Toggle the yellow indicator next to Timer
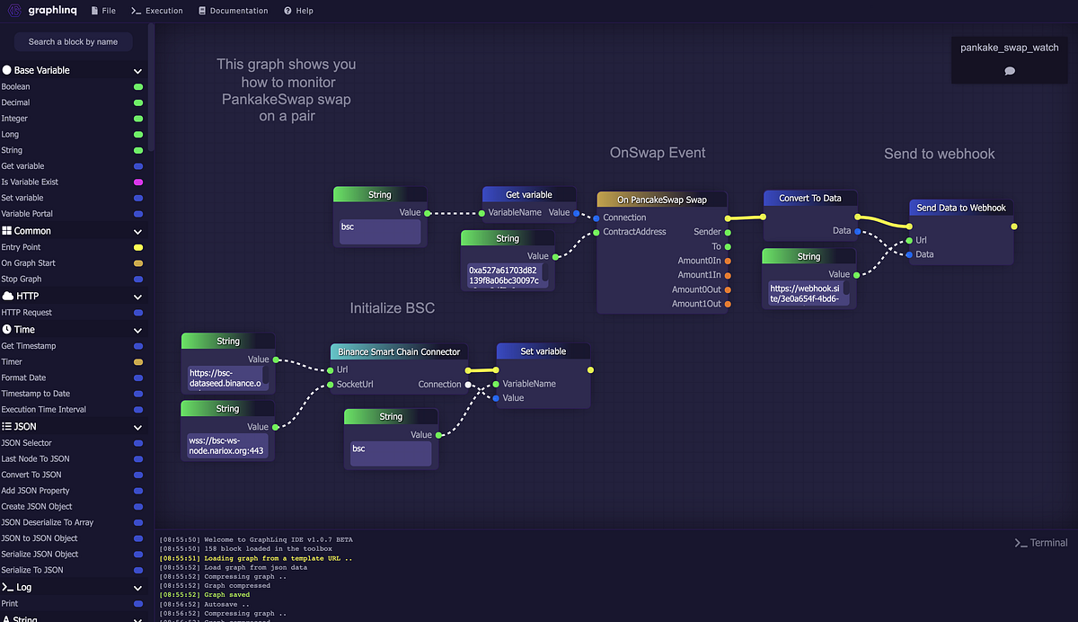 pos(137,361)
